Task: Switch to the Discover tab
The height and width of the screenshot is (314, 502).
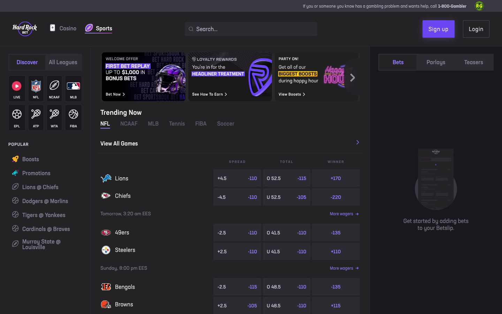Action: point(27,62)
